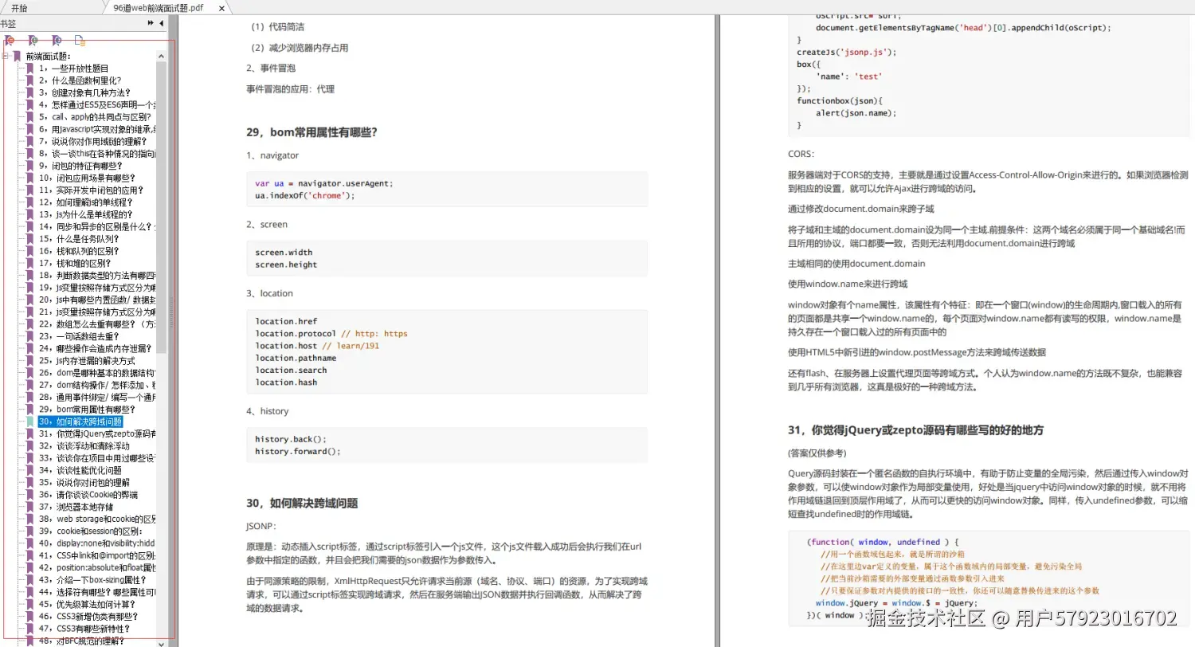Open bookmark 35，说说你对闭包的理解
Screen dimensions: 1195x647
pyautogui.click(x=84, y=483)
